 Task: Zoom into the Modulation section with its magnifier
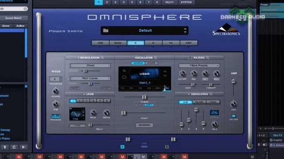tap(103, 58)
